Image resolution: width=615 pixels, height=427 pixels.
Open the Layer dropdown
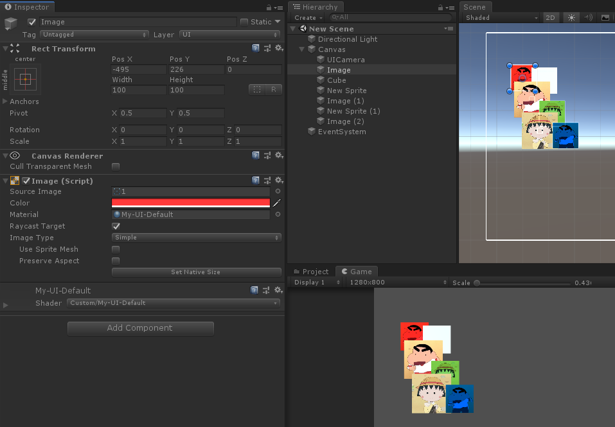[x=229, y=35]
